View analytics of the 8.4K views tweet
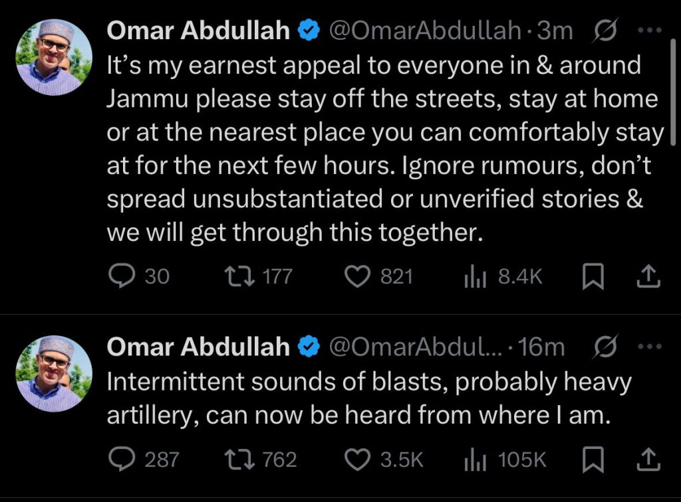This screenshot has height=502, width=681. tap(472, 276)
